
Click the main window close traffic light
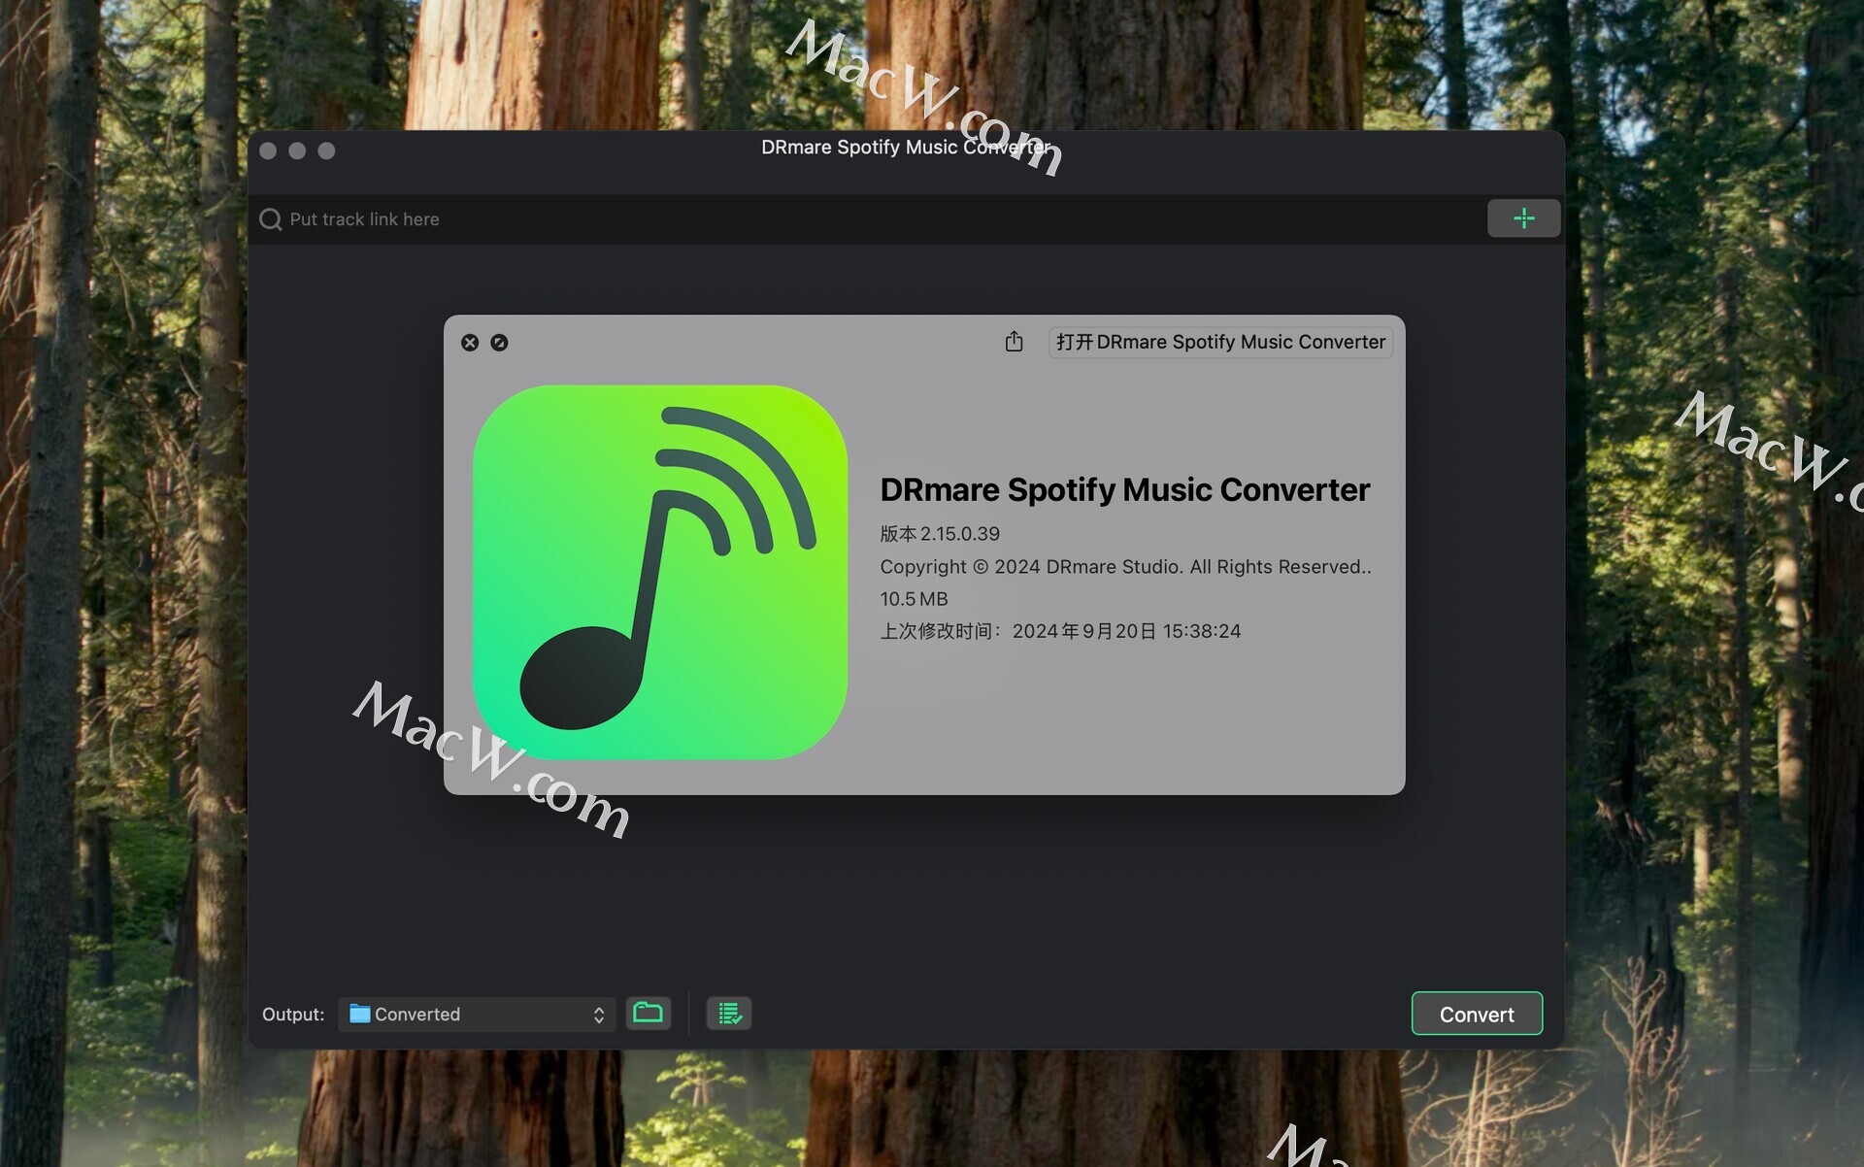[269, 150]
